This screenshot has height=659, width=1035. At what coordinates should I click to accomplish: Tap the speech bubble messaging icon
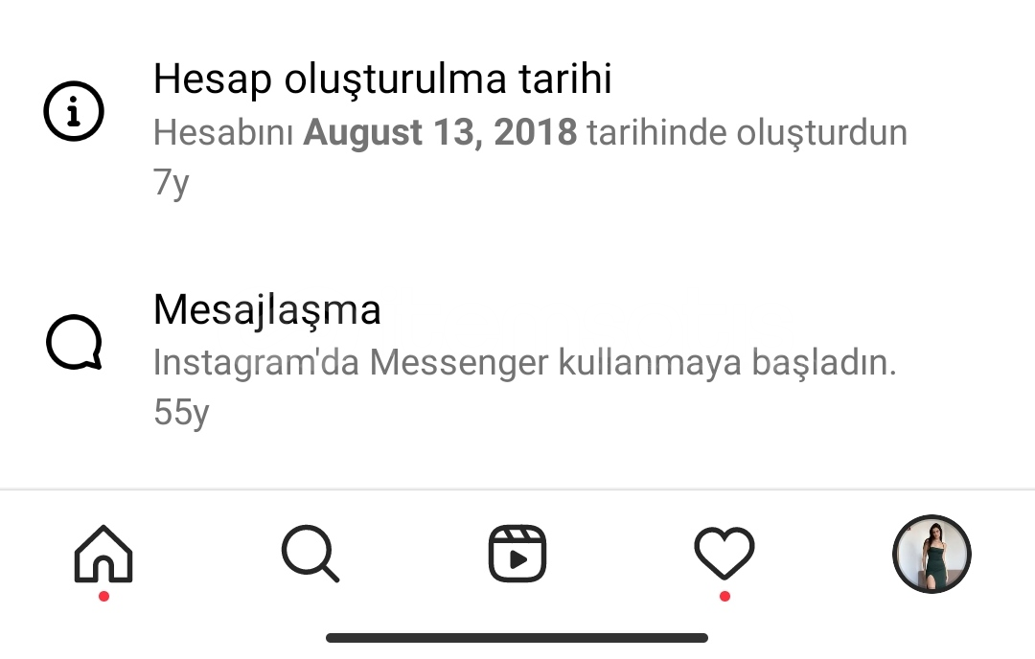click(74, 342)
